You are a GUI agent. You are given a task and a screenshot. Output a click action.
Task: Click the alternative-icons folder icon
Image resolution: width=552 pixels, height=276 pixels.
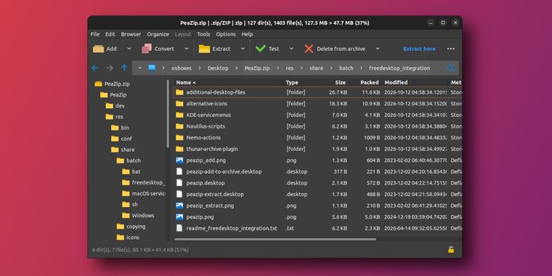tap(179, 103)
